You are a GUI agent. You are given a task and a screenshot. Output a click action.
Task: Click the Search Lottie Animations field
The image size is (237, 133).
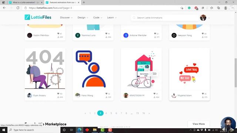click(165, 18)
